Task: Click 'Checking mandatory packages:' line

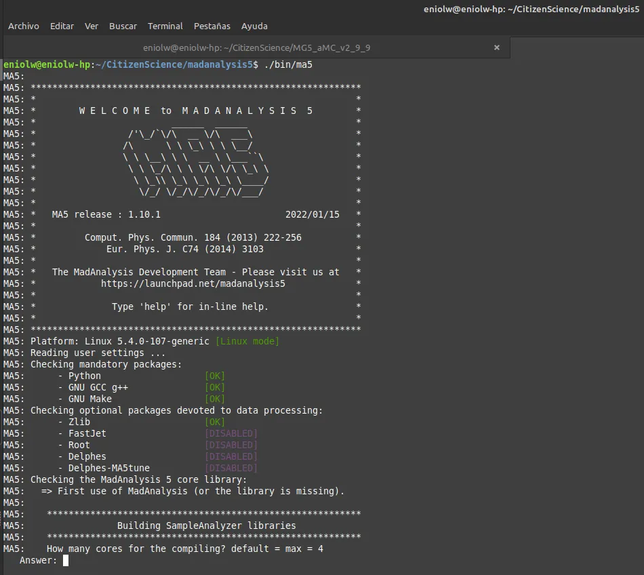Action: point(106,364)
